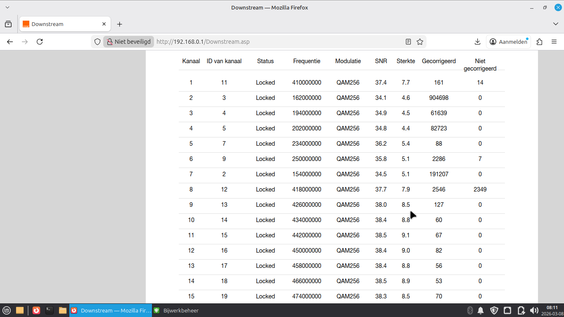Select corrected count 82723
Screen dimensions: 564x317
439,128
